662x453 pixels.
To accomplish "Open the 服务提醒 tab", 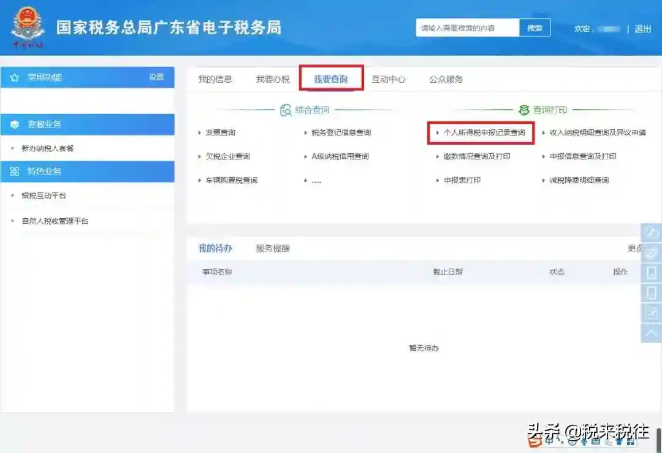I will click(x=273, y=248).
